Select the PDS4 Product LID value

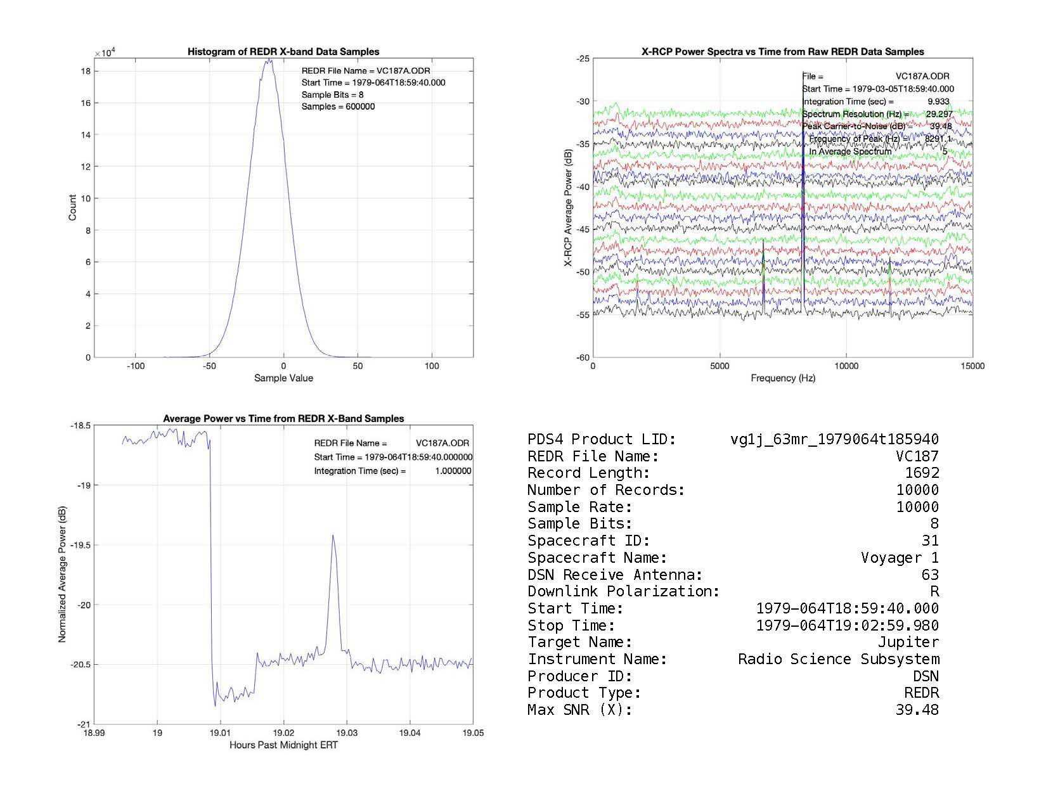[834, 439]
